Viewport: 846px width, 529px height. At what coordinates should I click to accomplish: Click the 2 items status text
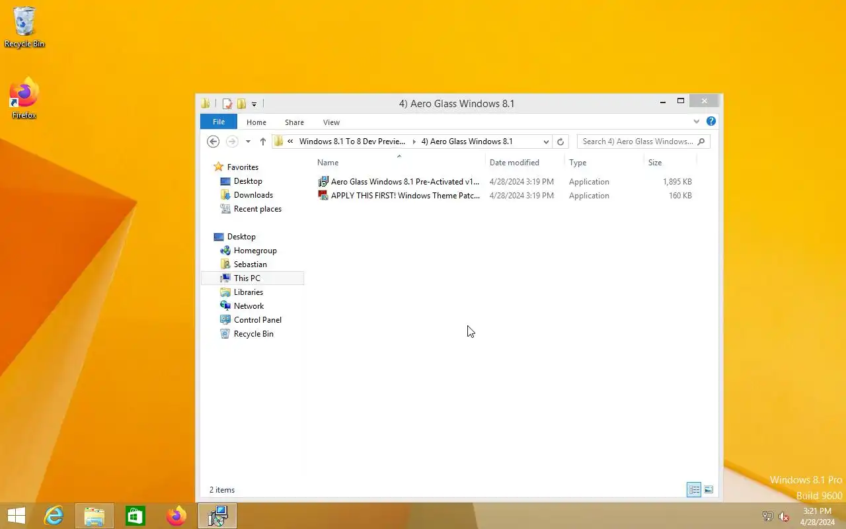[222, 490]
